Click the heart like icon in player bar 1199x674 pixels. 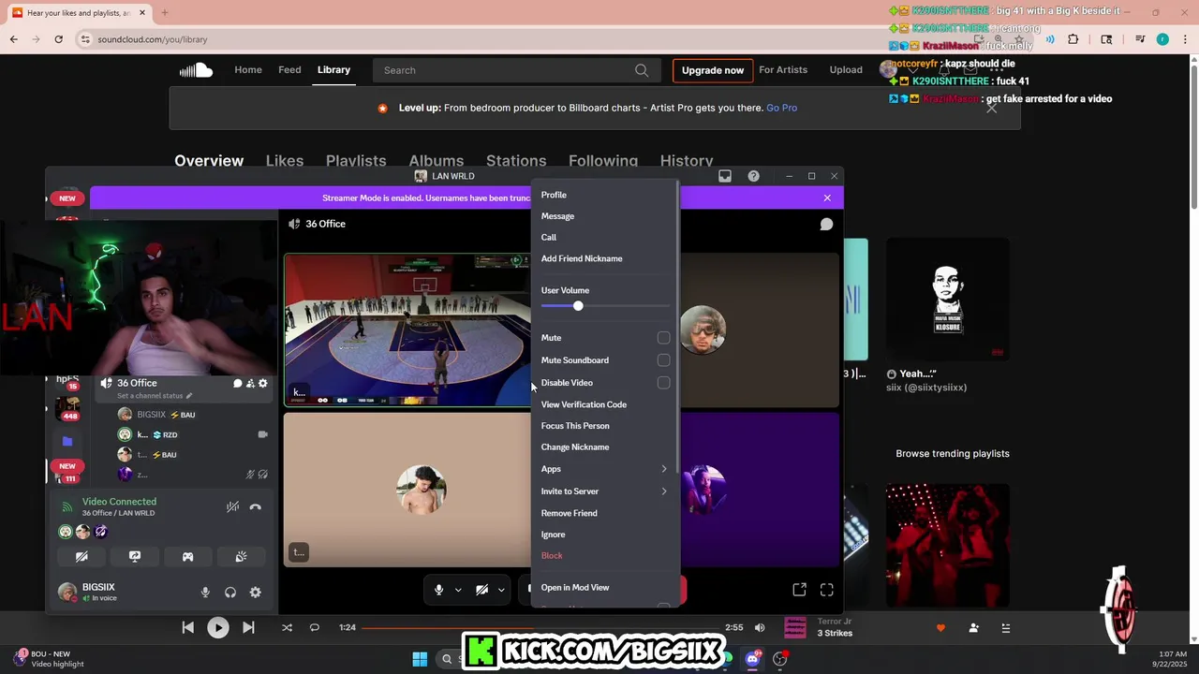tap(940, 627)
